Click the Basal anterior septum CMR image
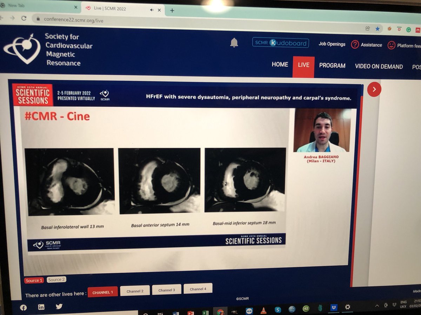Viewport: 421px width, 315px height. click(x=160, y=181)
